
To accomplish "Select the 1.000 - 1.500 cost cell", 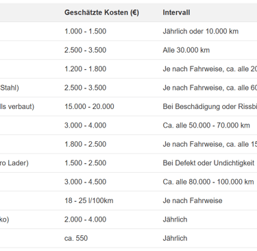I will click(85, 31).
